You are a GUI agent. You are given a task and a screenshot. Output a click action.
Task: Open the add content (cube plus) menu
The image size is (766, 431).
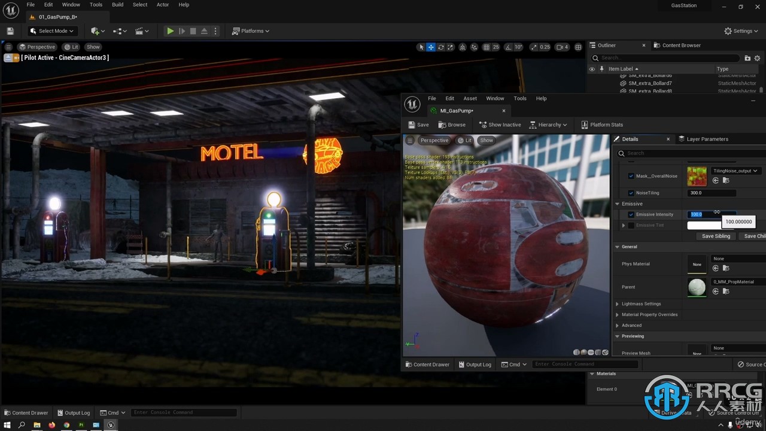[97, 31]
